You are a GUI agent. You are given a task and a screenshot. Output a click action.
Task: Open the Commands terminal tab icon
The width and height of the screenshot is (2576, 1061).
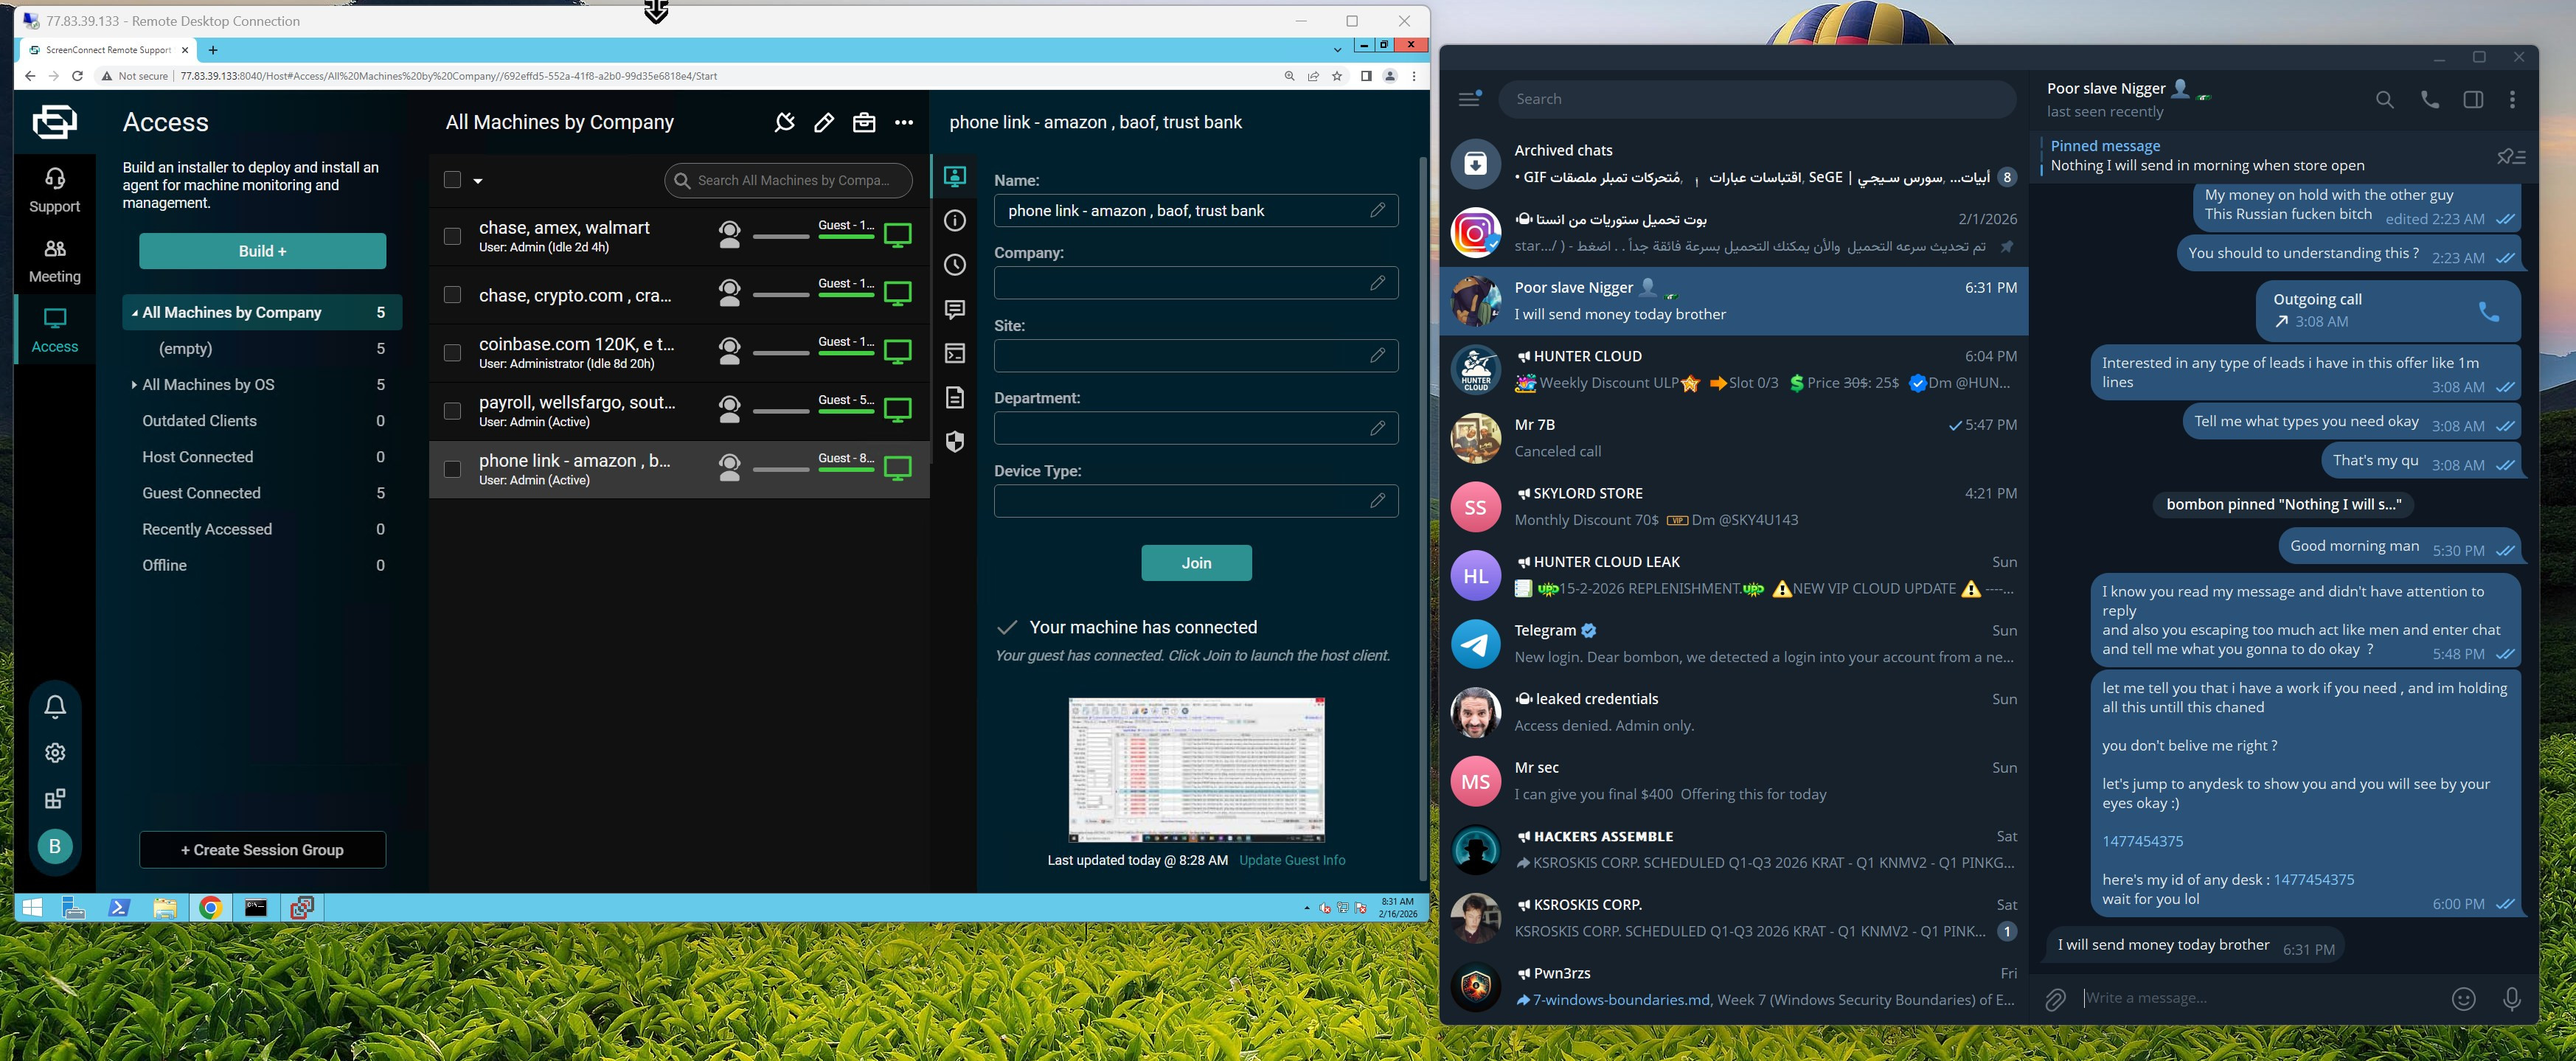coord(955,353)
